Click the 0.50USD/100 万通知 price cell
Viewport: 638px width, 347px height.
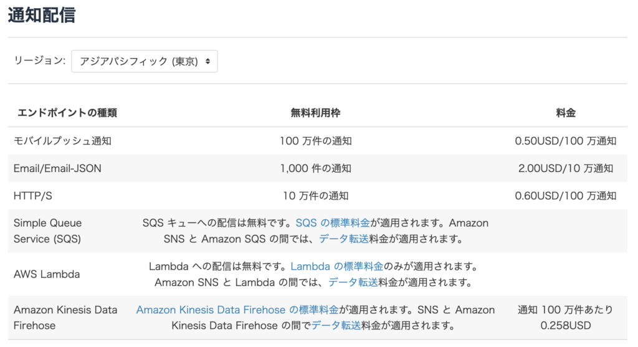(566, 141)
